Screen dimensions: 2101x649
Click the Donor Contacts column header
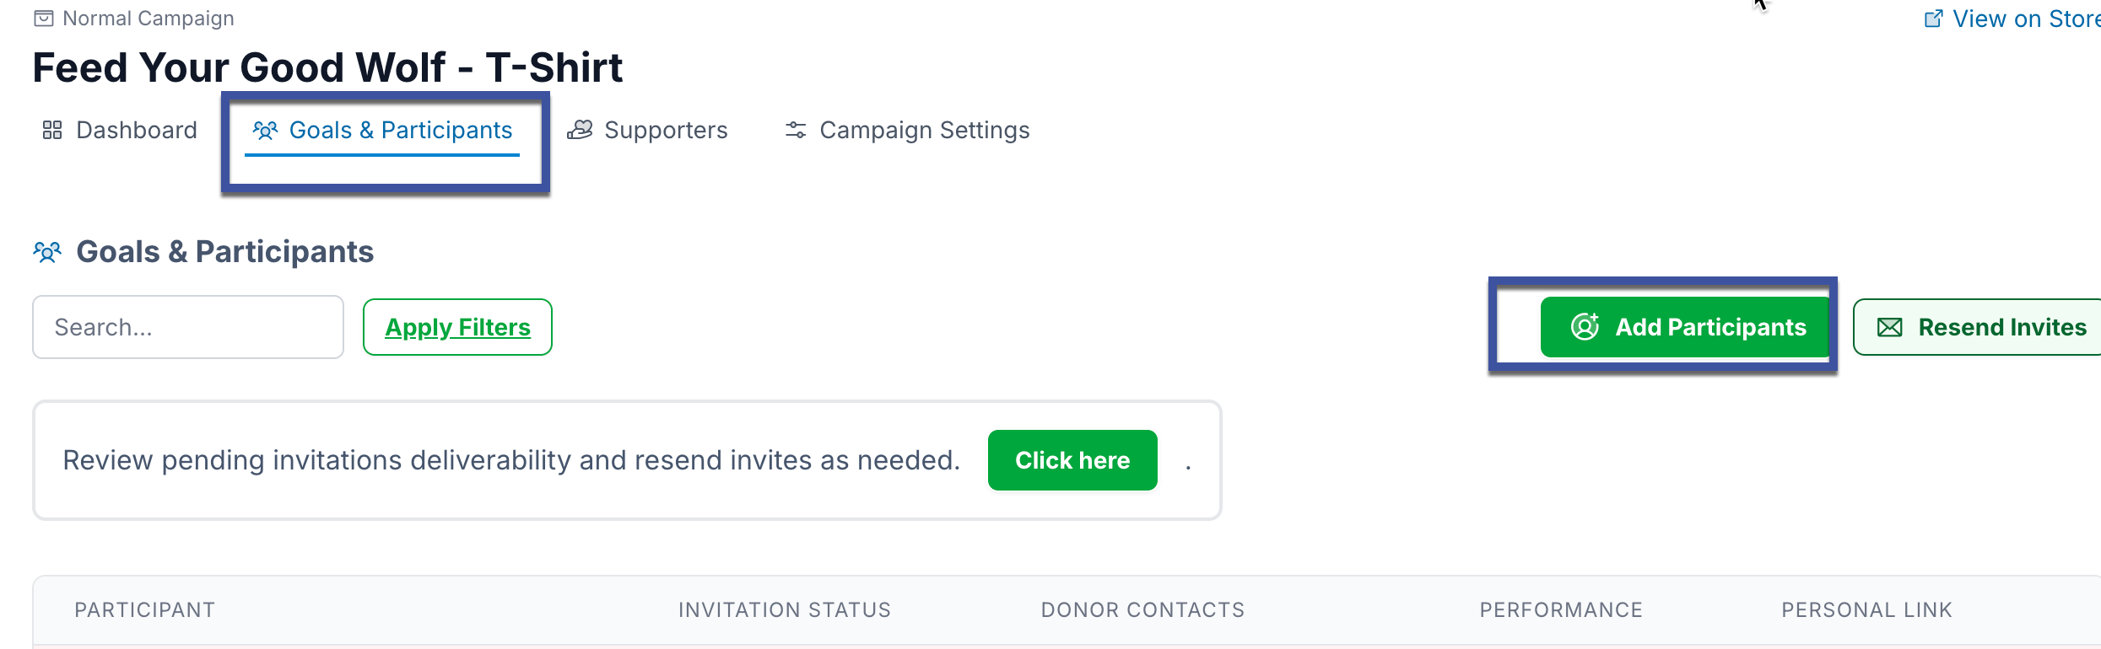1142,609
